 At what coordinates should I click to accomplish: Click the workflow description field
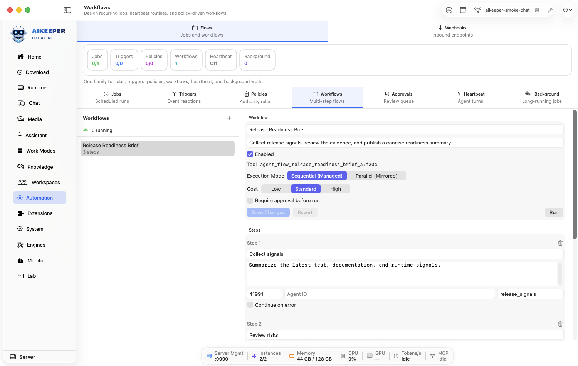405,143
